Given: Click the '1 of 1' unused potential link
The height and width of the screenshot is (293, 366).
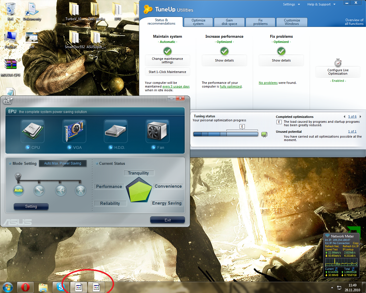Looking at the screenshot, I should coord(352,132).
